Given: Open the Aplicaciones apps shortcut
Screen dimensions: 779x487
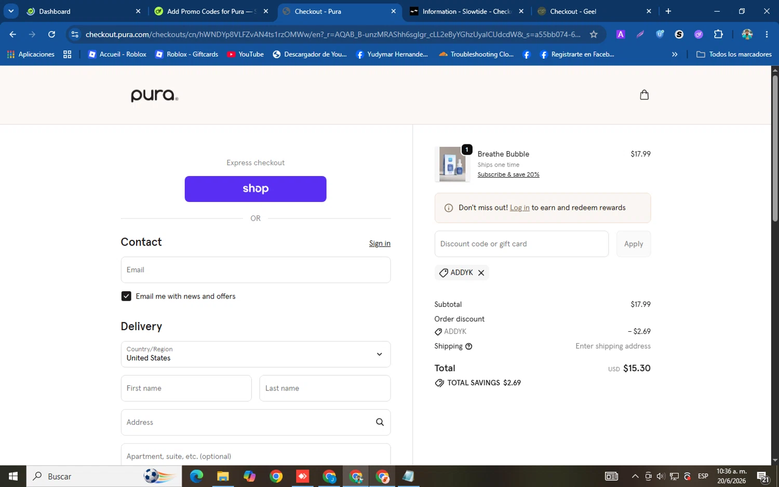Looking at the screenshot, I should [31, 54].
